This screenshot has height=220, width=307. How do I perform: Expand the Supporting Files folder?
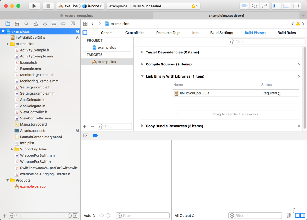[12, 149]
